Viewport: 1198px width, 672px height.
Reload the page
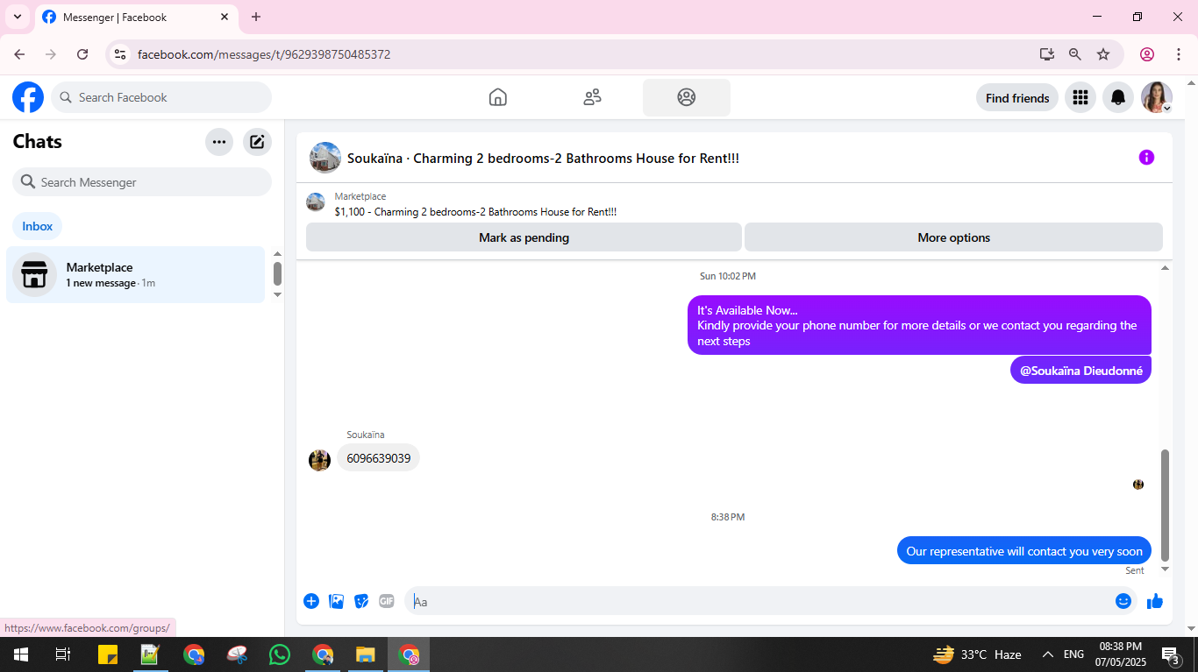click(82, 54)
